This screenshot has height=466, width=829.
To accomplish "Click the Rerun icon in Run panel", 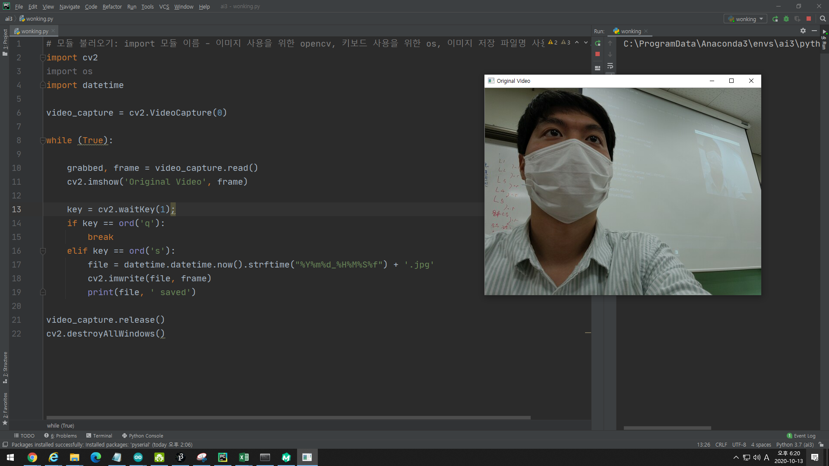I will (598, 43).
